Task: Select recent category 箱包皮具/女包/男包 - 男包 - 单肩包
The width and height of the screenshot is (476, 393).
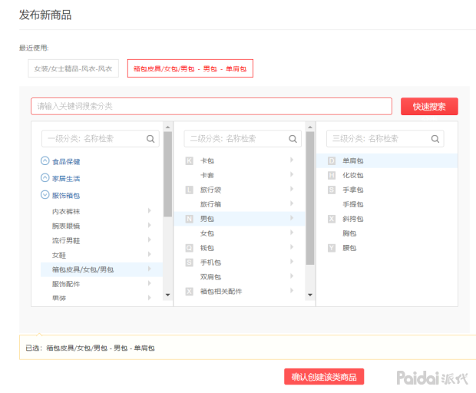Action: pos(190,69)
